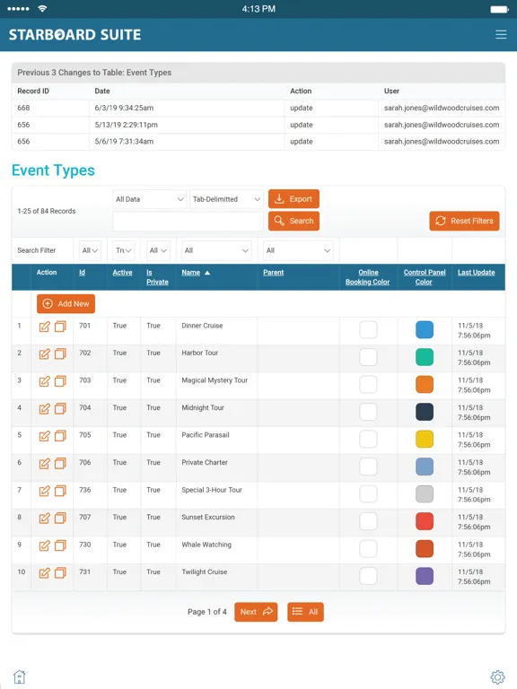Screen dimensions: 517x689
Task: Edit the Magical Mystery Tour record
Action: pyautogui.click(x=44, y=381)
